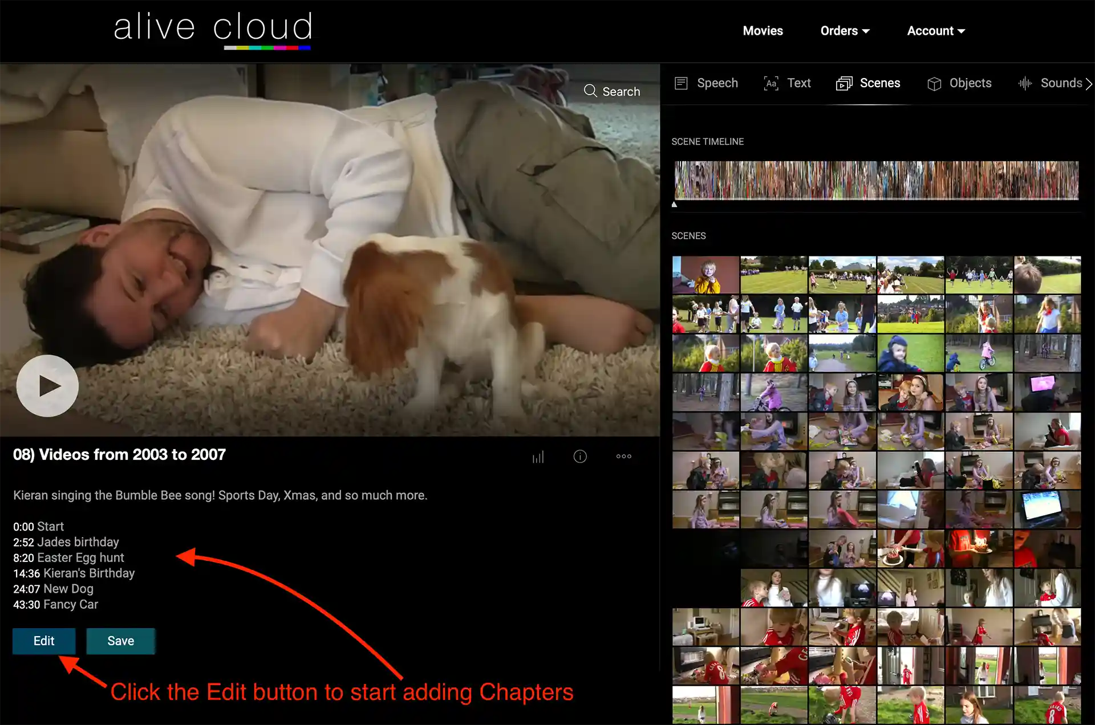This screenshot has width=1095, height=725.
Task: Open the scene thumbnail of toddler in blue hood
Action: 910,353
